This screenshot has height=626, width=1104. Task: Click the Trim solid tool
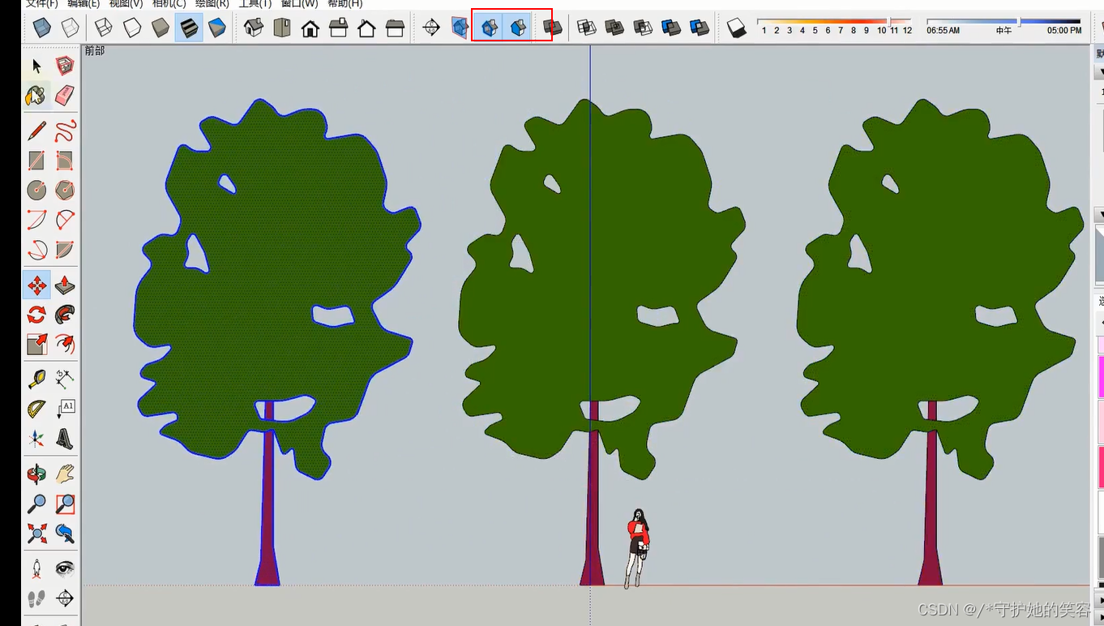tap(671, 28)
